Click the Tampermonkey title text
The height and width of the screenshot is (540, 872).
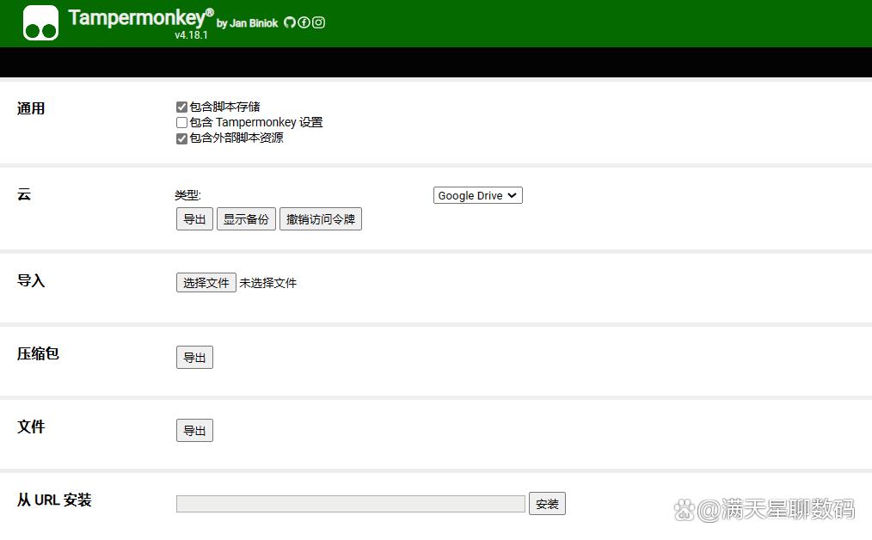[141, 18]
